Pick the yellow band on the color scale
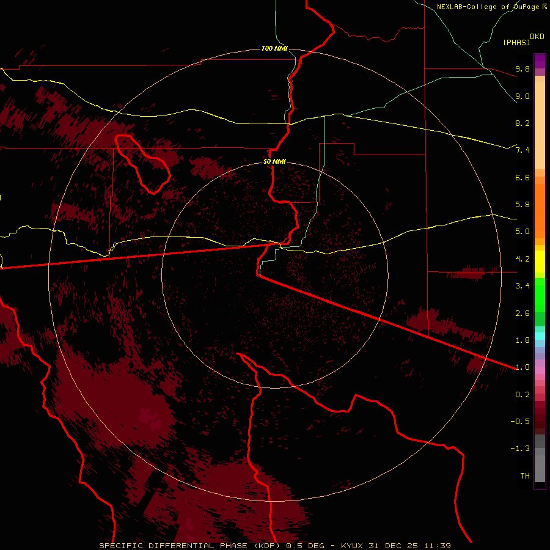The image size is (550, 550). (540, 262)
